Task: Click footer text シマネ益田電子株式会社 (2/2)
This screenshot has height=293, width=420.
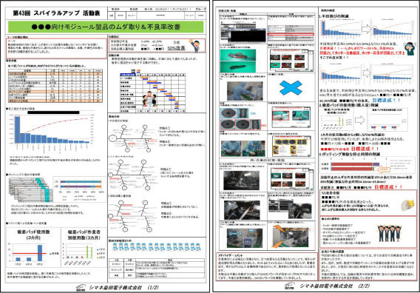Action: [334, 286]
